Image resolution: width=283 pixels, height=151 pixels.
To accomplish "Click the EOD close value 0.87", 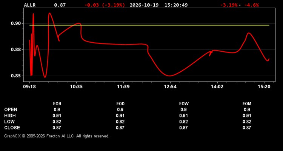I will tap(120, 128).
